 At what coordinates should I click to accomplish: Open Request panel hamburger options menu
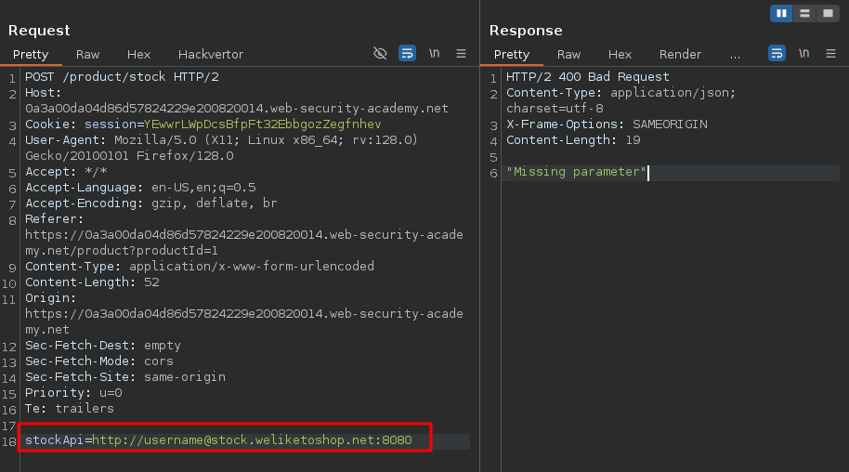[x=461, y=54]
